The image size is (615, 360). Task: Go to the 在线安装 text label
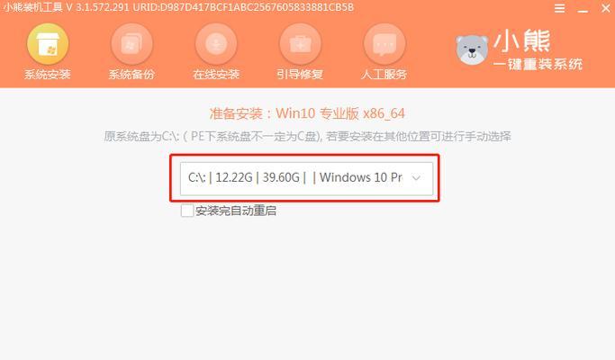pyautogui.click(x=216, y=74)
